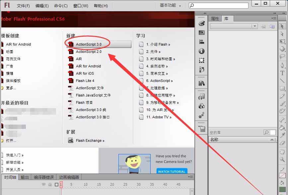Screen dimensions: 288x195
Task: Select the Text tool
Action: tap(282, 73)
